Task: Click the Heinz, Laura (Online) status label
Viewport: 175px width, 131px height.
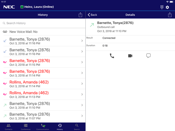Action: tap(39, 7)
